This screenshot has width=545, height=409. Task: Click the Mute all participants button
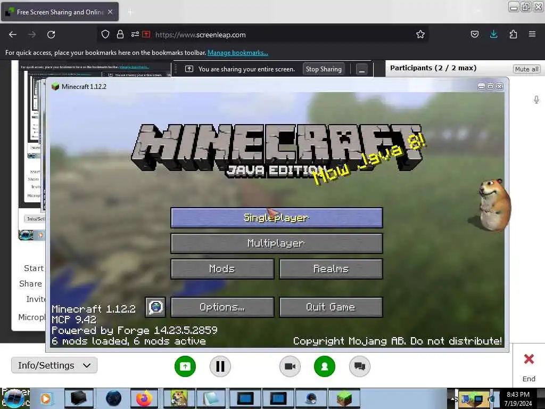click(x=526, y=69)
